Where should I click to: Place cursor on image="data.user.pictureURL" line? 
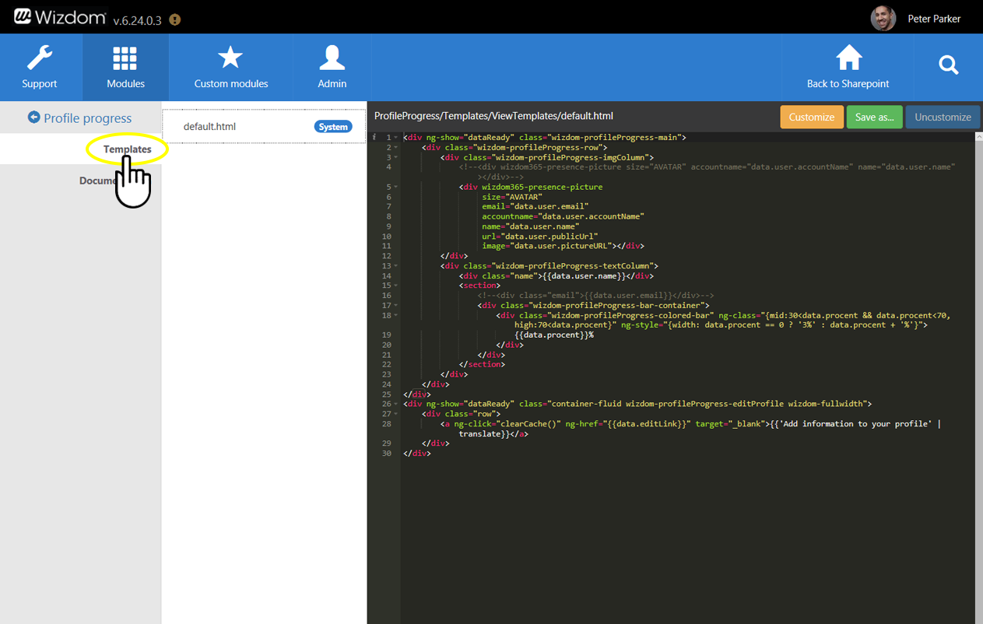tap(563, 246)
